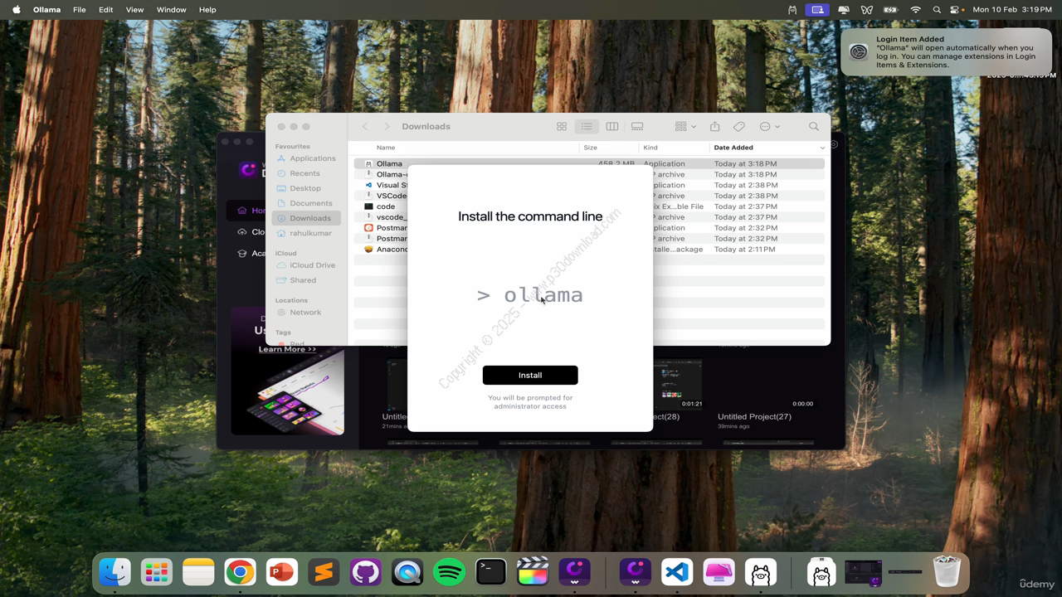Open Untitled Project(27) thumbnail
The height and width of the screenshot is (597, 1062).
pyautogui.click(x=769, y=385)
